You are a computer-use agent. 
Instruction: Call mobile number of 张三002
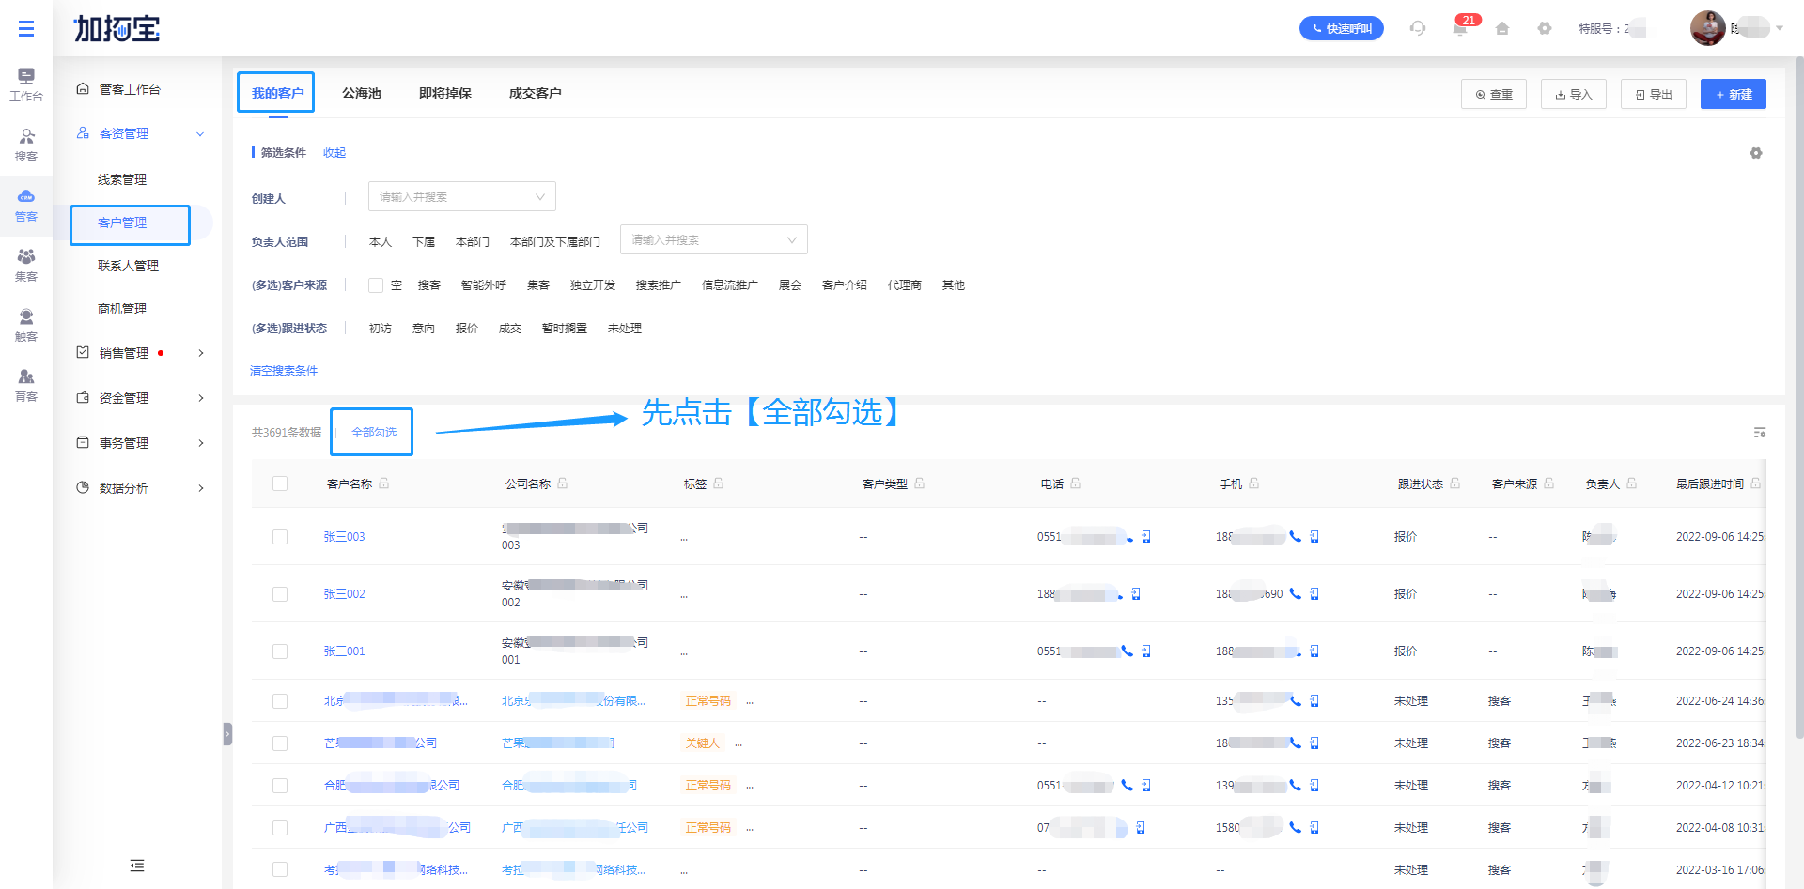[x=1296, y=594]
